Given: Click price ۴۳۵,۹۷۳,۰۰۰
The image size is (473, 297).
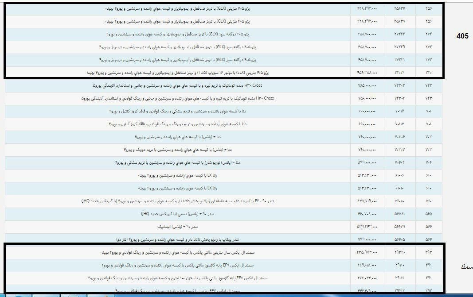Looking at the screenshot, I should [367, 252].
